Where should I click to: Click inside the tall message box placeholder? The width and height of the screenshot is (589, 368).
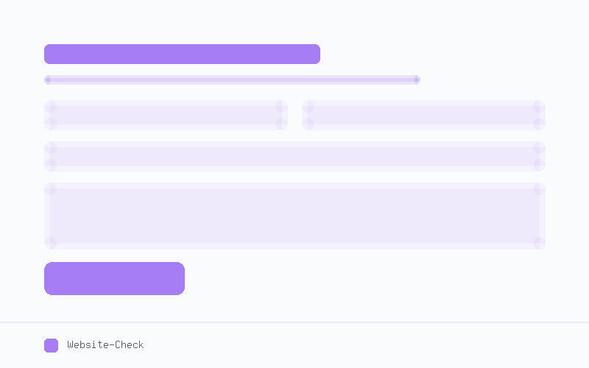pos(295,216)
